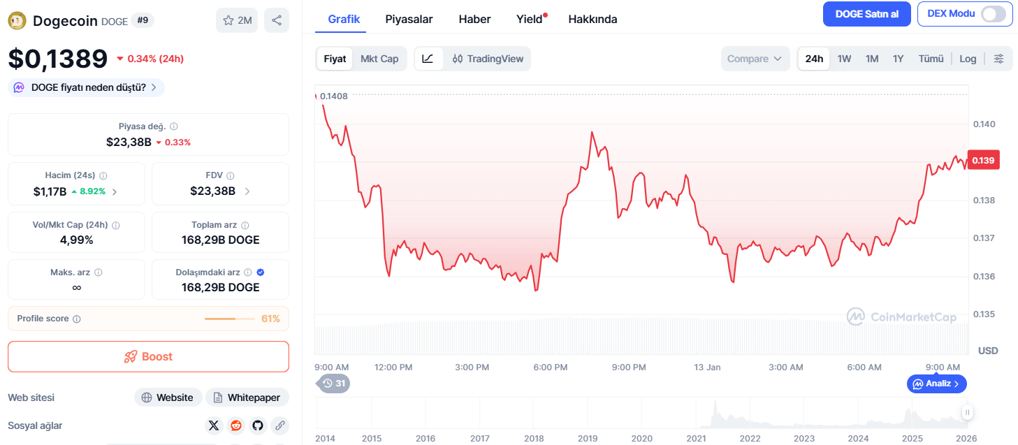Screen dimensions: 1018x445
Task: Open the X (Twitter) social link
Action: [214, 425]
